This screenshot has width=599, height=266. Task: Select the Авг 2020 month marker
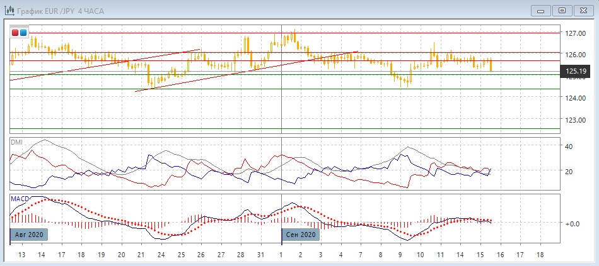[x=28, y=235]
